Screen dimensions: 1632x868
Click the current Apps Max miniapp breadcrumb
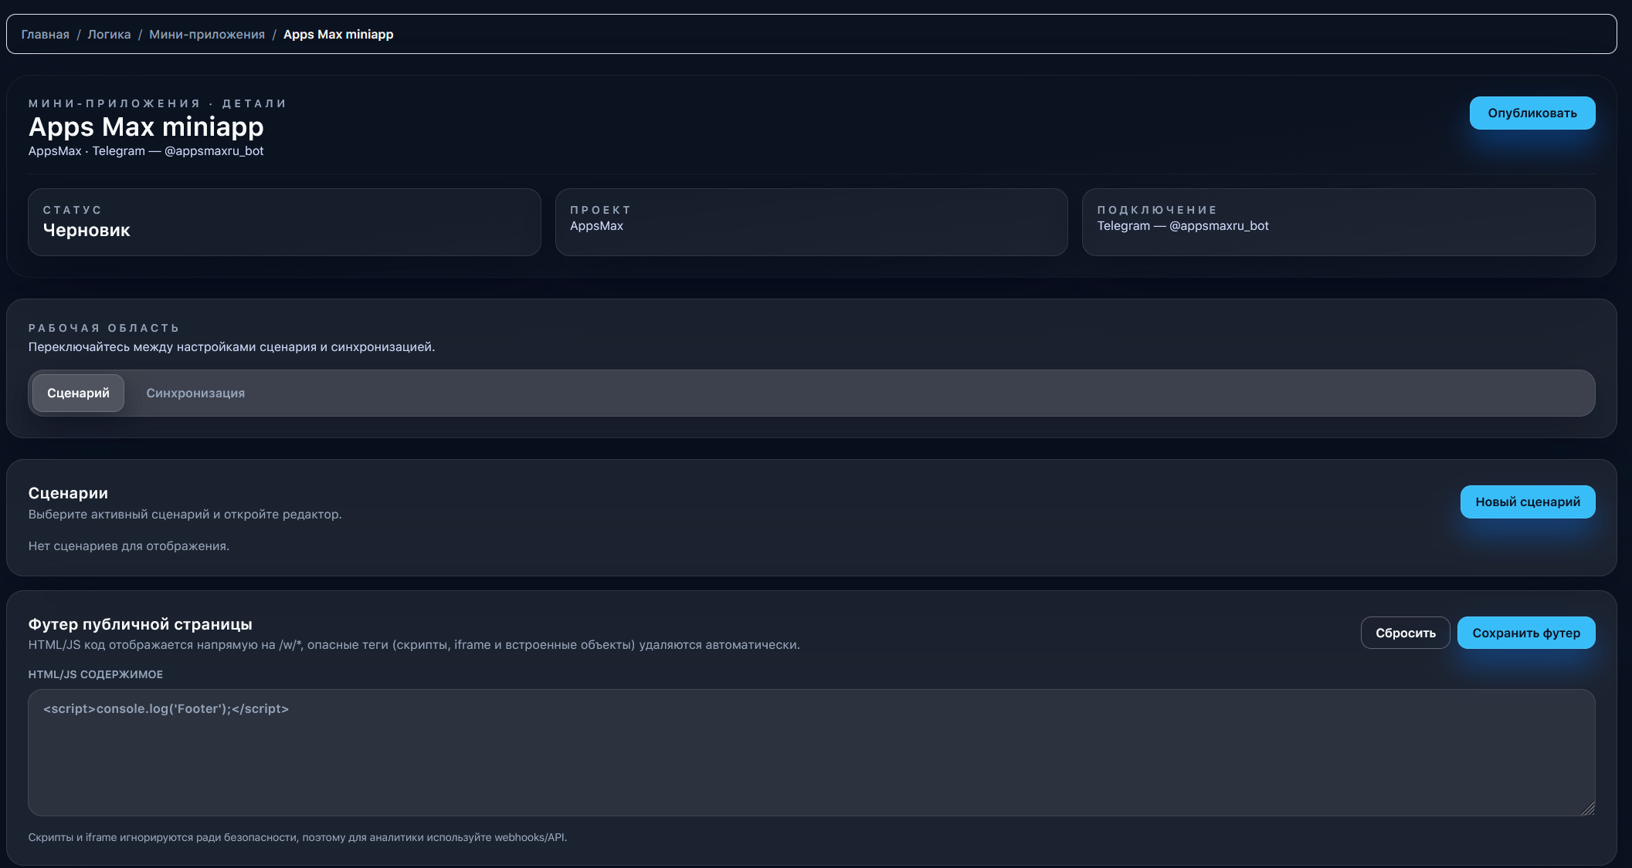coord(338,35)
